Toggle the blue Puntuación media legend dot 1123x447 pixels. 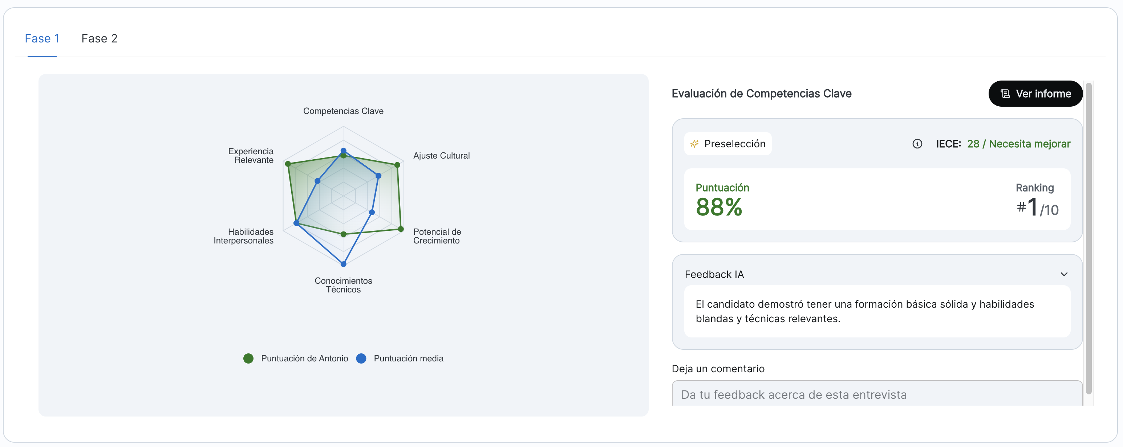pyautogui.click(x=361, y=358)
